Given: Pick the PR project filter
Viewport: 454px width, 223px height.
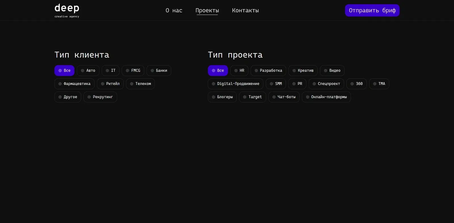Looking at the screenshot, I should 297,84.
